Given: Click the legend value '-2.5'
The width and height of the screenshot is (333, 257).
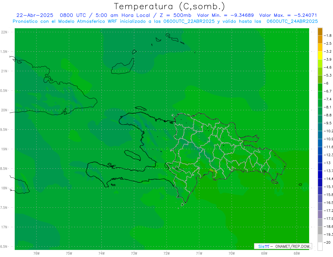Looking at the screenshot, I should click(x=328, y=44).
